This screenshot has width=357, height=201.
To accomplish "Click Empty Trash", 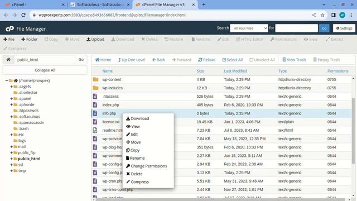I will point(326,60).
